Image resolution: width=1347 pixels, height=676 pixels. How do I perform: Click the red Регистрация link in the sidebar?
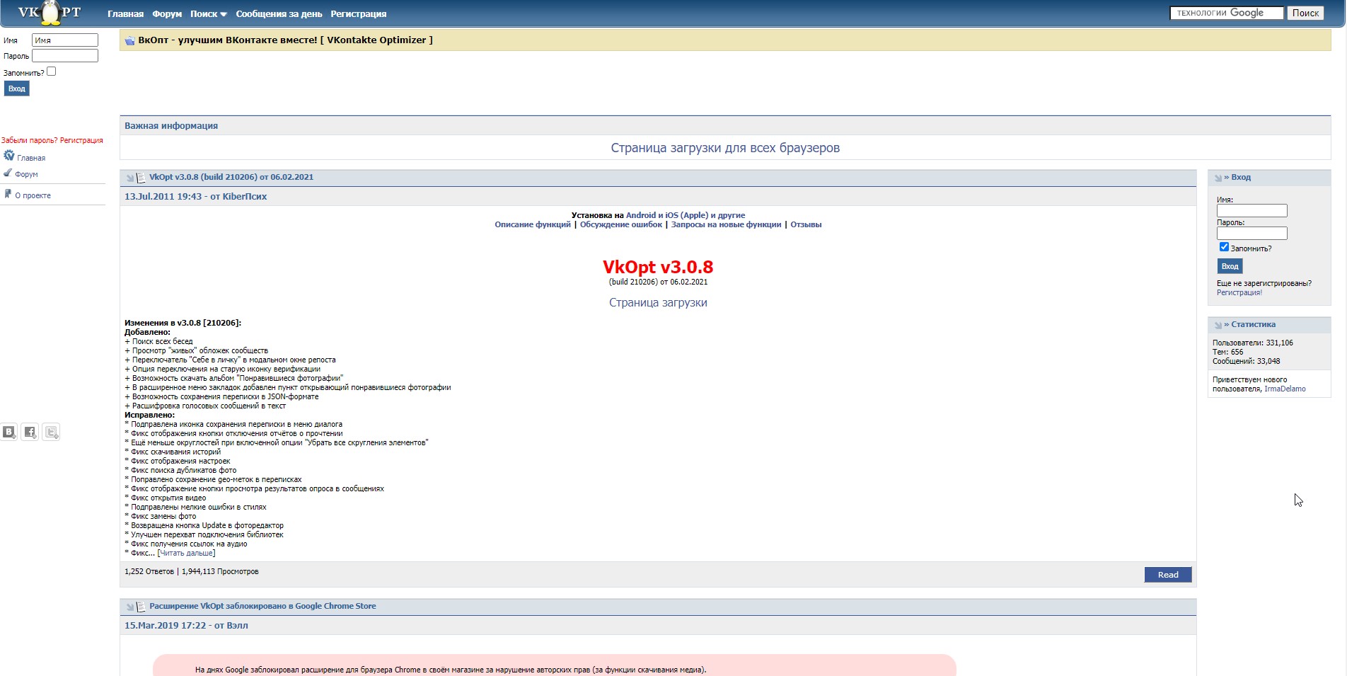click(x=81, y=140)
